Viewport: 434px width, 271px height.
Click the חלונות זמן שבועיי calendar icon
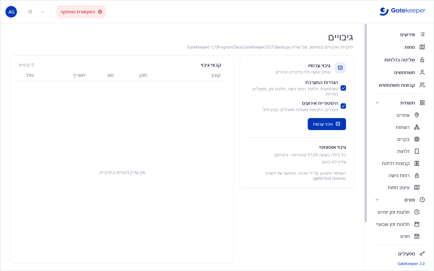[x=417, y=224]
